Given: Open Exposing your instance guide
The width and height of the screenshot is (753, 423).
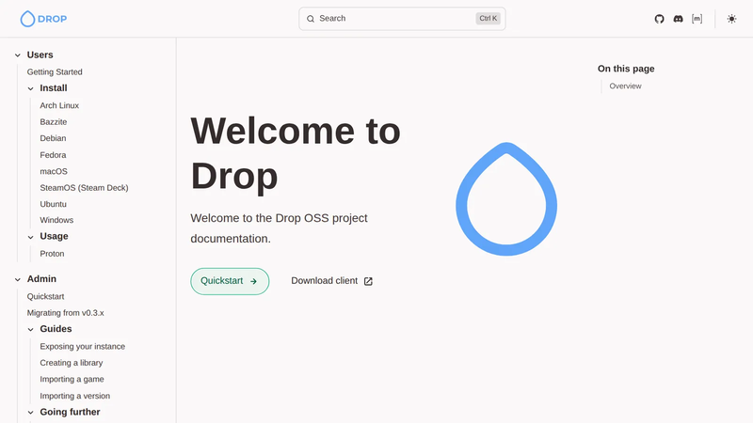Looking at the screenshot, I should (x=83, y=346).
